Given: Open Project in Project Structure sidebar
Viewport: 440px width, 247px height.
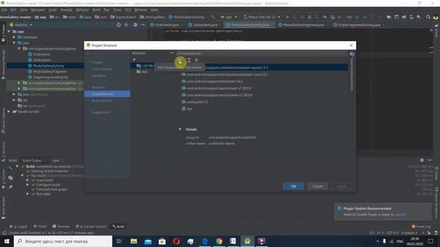Looking at the screenshot, I should [98, 62].
